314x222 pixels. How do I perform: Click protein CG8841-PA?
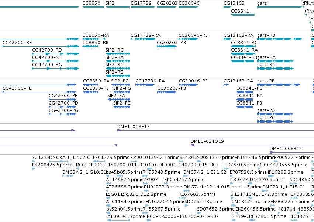tap(244, 99)
